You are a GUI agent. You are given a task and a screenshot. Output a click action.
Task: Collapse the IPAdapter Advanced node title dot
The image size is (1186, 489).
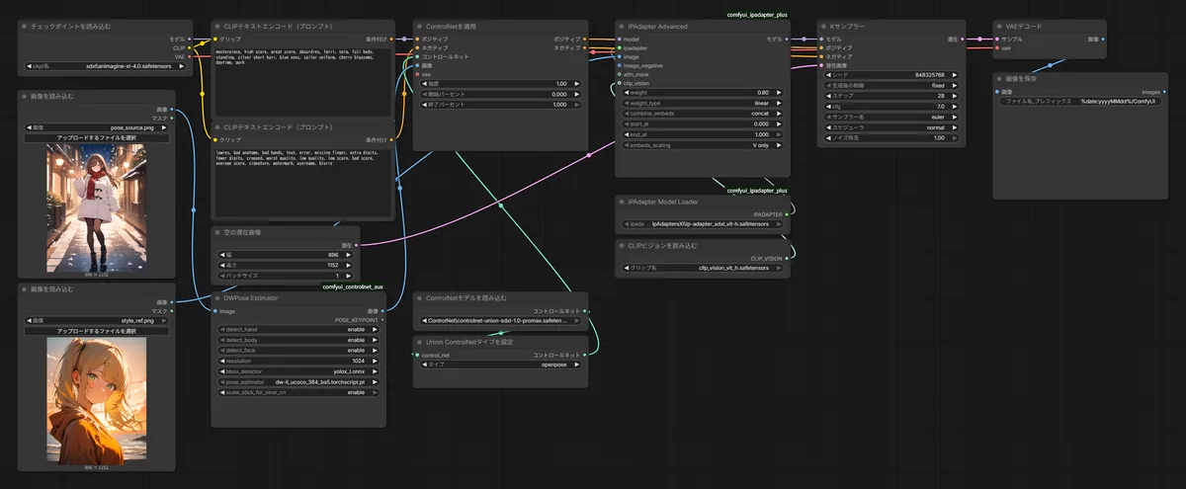click(x=621, y=26)
